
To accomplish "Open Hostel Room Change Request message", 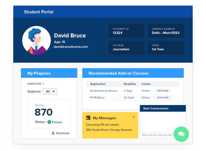I will (109, 130).
